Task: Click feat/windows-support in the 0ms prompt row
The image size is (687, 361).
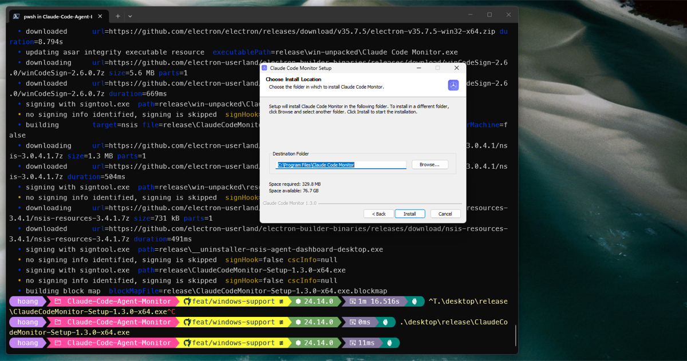Action: 234,322
